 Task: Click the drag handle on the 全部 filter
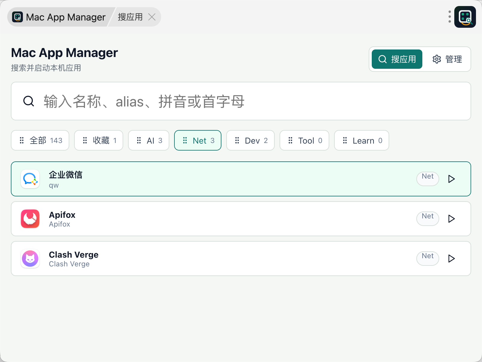tap(22, 140)
